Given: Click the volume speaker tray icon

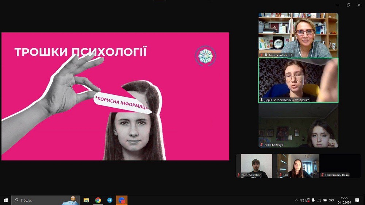Looking at the screenshot, I should pyautogui.click(x=302, y=200).
